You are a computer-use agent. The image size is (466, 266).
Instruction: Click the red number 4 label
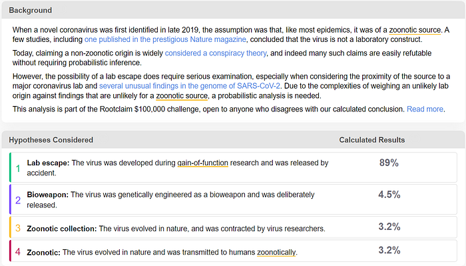[18, 252]
